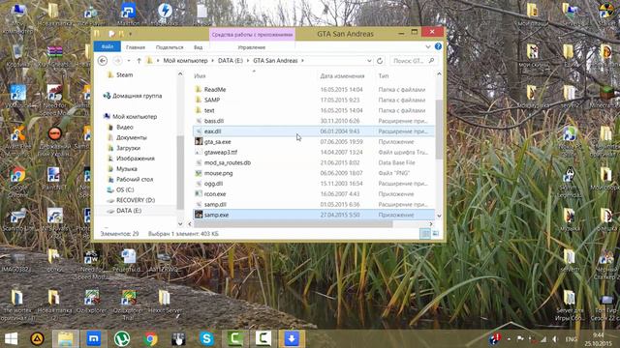Select Домашняя группа in navigation pane
This screenshot has width=620, height=348.
pos(137,96)
